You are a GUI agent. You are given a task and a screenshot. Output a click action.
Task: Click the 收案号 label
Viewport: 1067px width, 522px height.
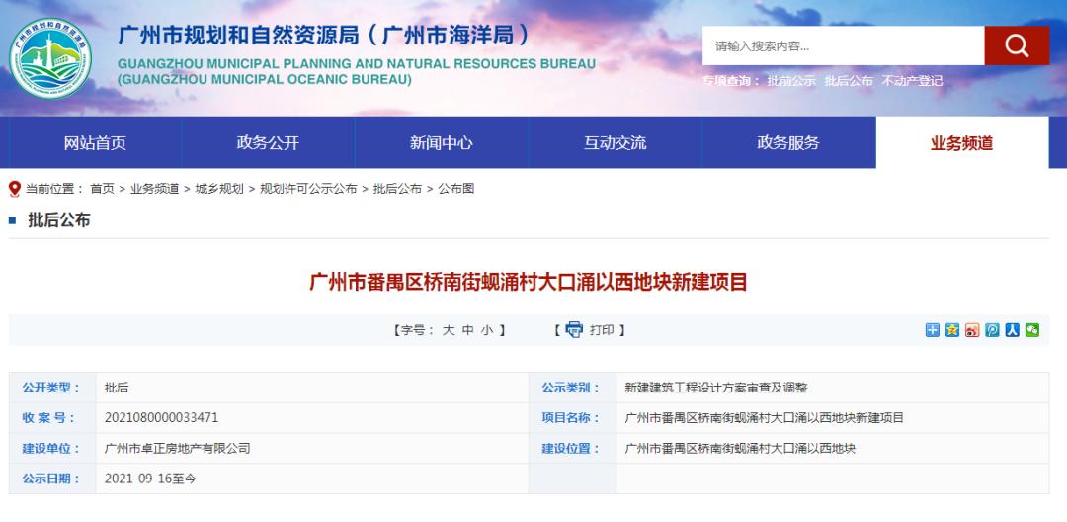[x=49, y=418]
